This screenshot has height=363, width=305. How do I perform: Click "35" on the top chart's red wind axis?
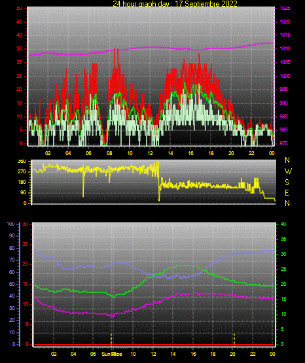pyautogui.click(x=19, y=48)
